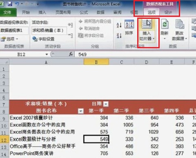Select column D header
This screenshot has width=196, height=158.
point(147,62)
